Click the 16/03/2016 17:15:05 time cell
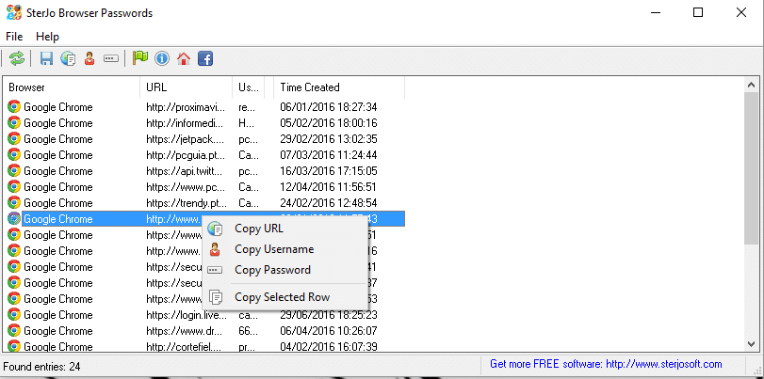The width and height of the screenshot is (764, 379). [329, 171]
